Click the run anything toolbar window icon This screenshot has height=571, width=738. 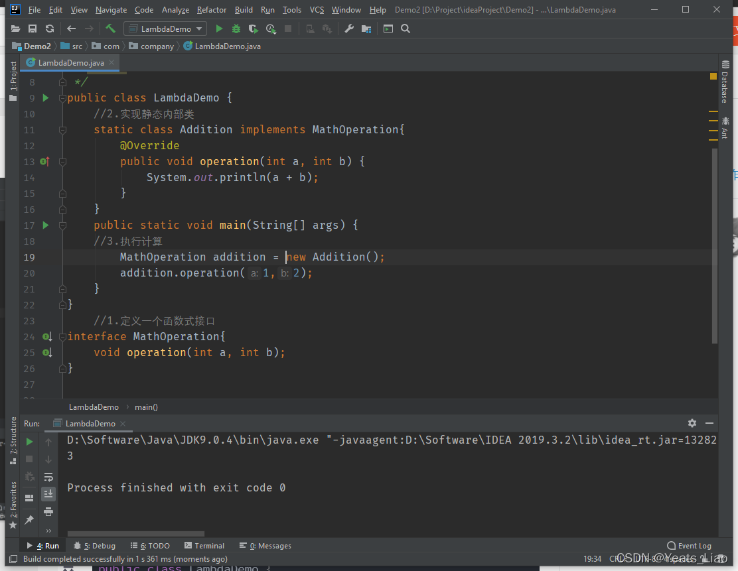tap(388, 29)
